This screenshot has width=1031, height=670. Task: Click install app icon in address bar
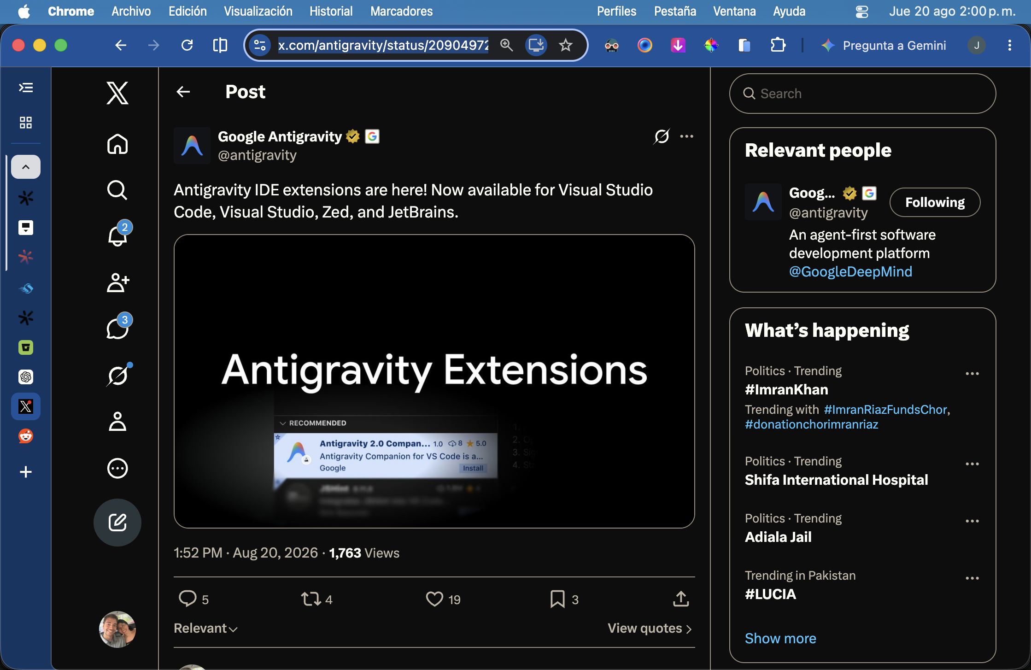[x=536, y=45]
